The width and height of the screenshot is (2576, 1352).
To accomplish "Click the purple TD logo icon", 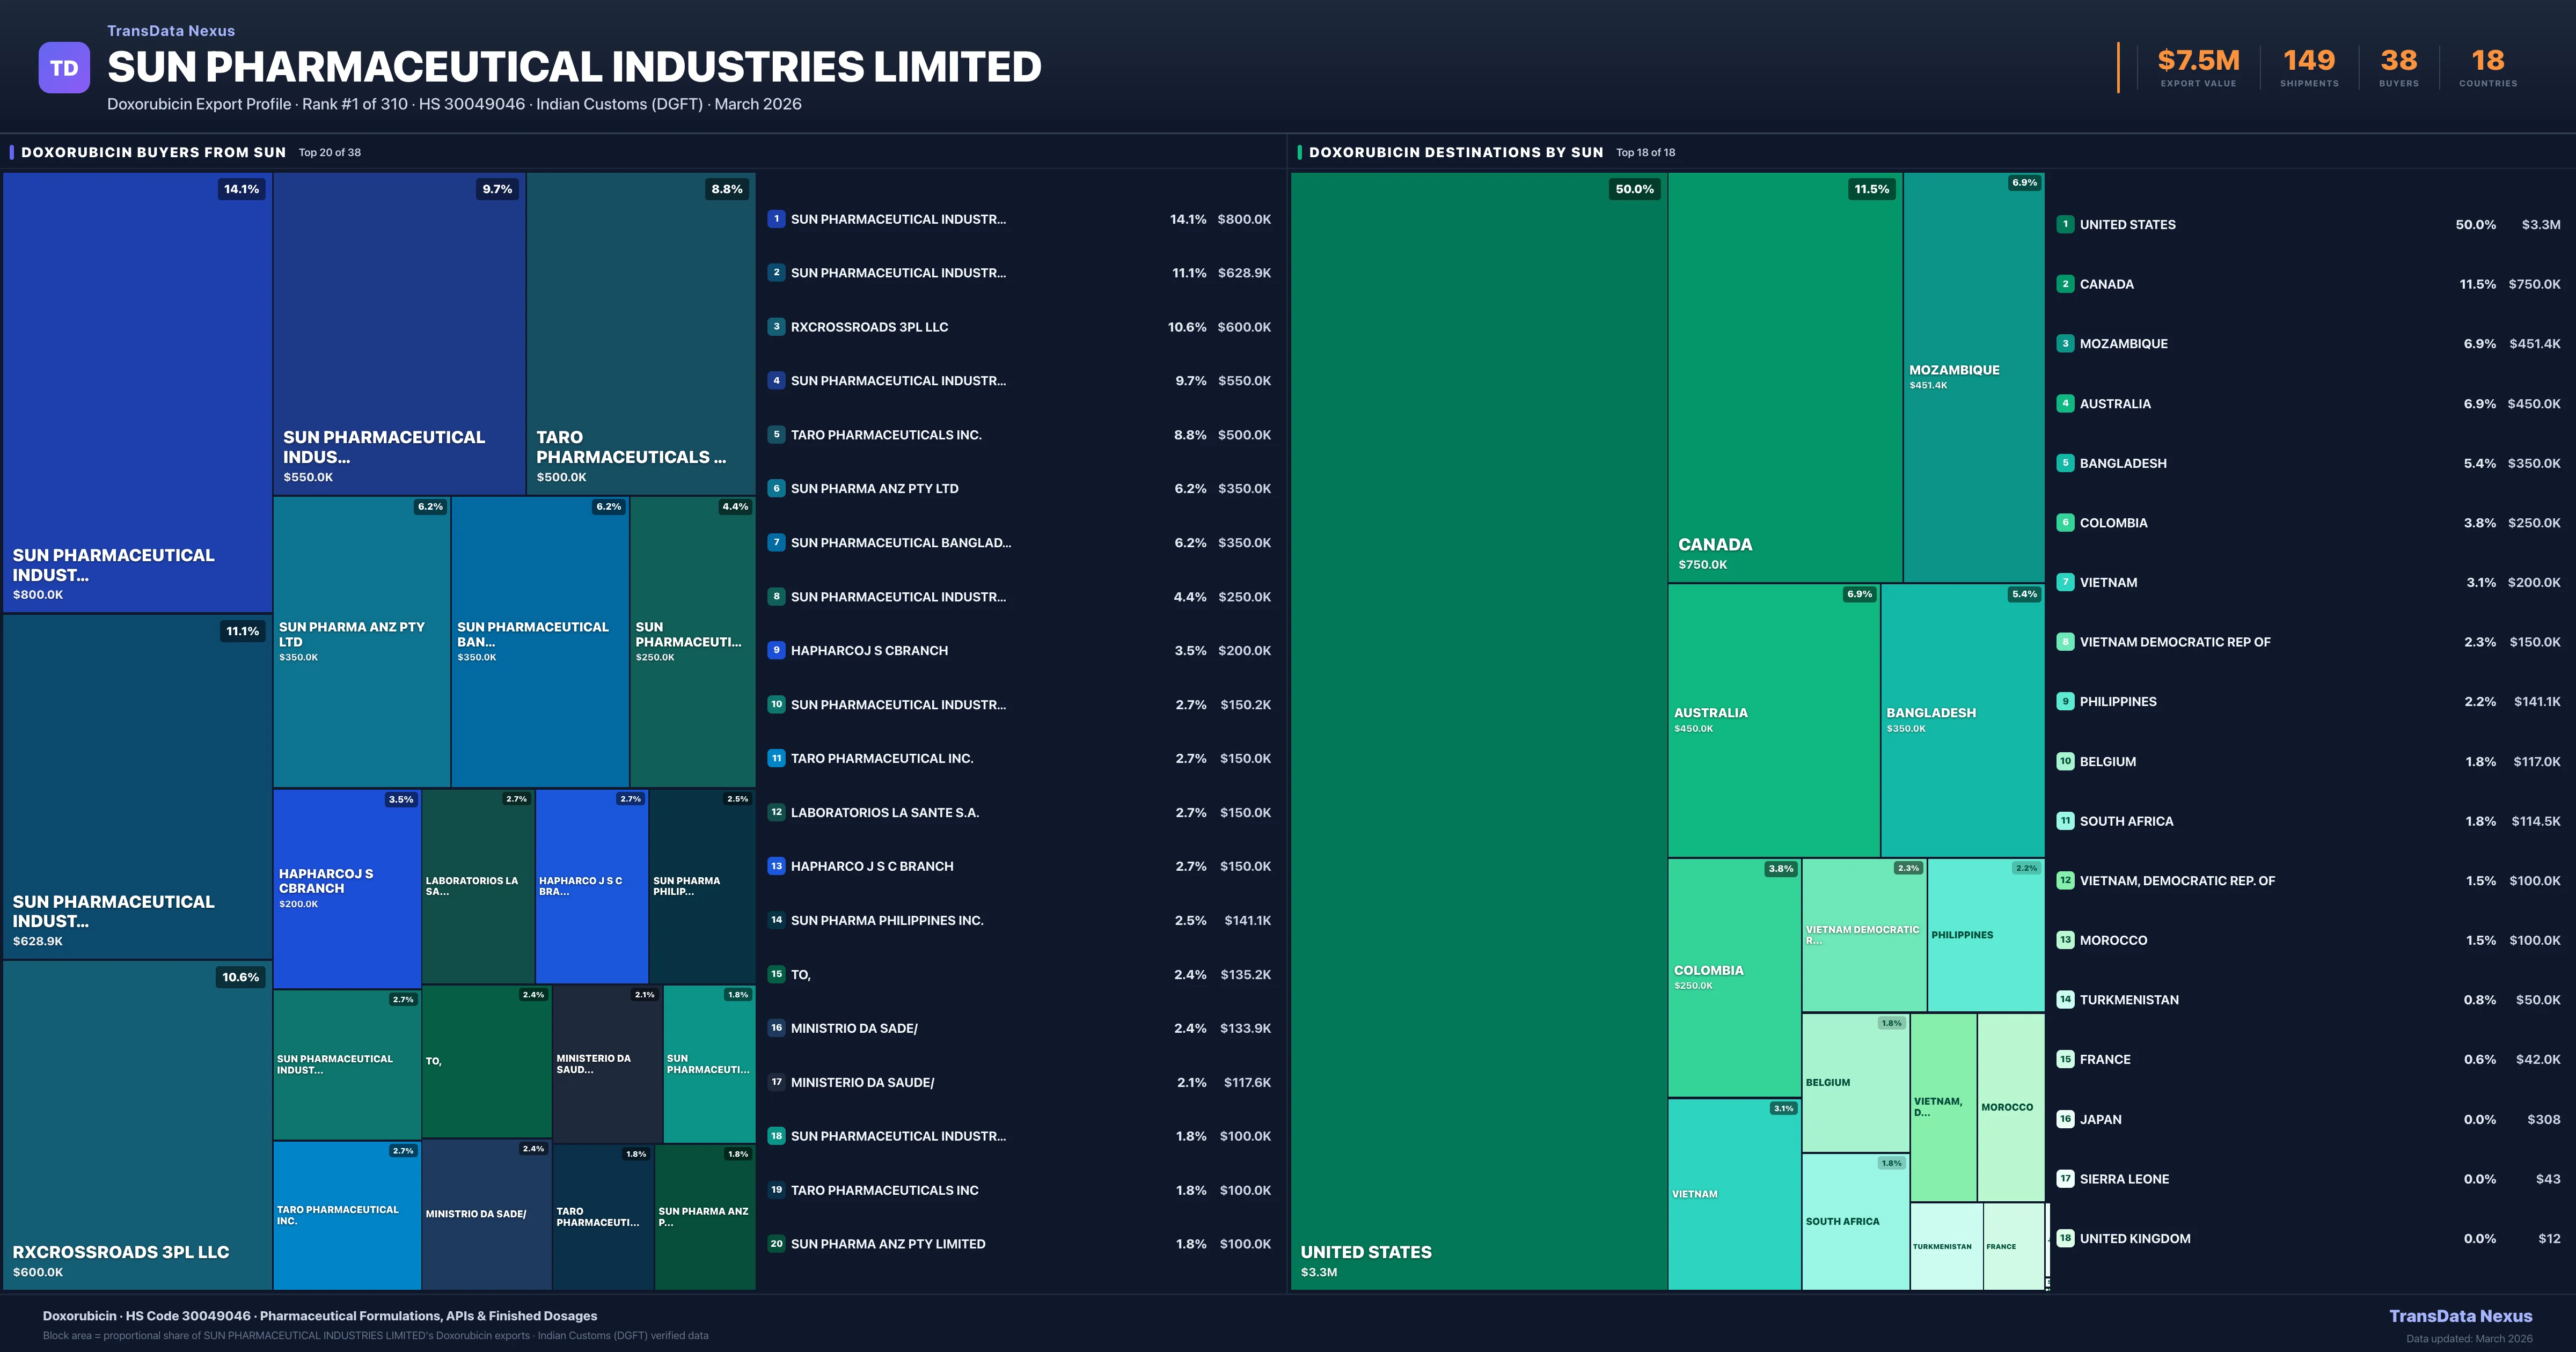I will point(64,68).
